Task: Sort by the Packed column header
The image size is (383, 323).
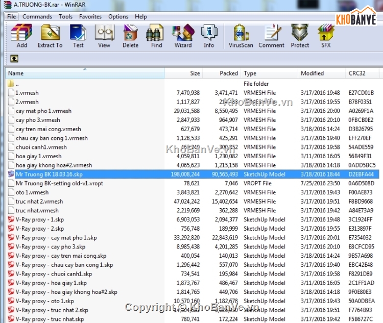Action: click(222, 73)
